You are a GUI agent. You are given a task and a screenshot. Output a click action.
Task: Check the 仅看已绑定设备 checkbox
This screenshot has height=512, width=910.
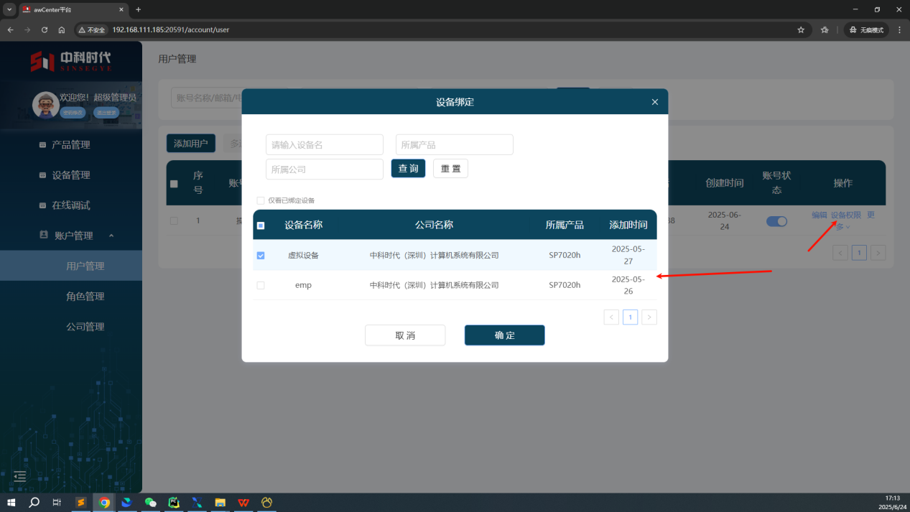coord(261,200)
